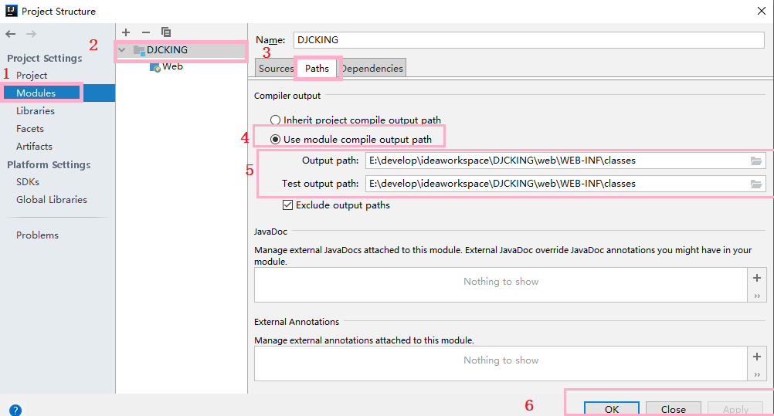The height and width of the screenshot is (416, 774).
Task: Copy the selected module icon
Action: point(166,32)
